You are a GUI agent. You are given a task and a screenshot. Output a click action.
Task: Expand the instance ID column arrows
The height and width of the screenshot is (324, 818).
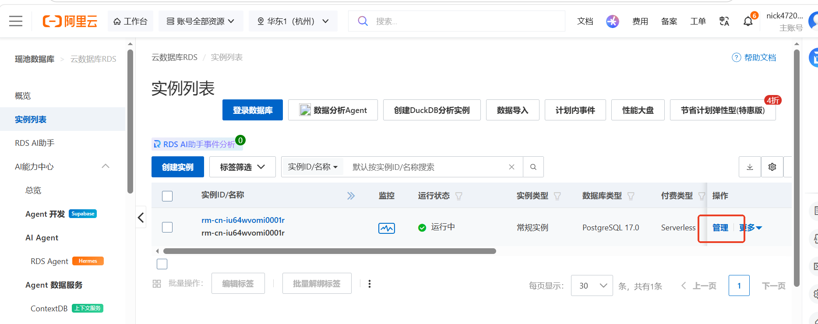(x=351, y=196)
